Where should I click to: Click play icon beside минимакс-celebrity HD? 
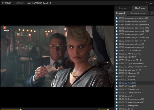click(117, 41)
